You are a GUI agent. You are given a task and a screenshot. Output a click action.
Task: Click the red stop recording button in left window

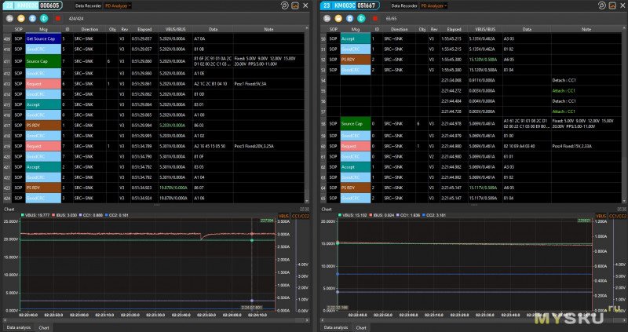pos(59,17)
